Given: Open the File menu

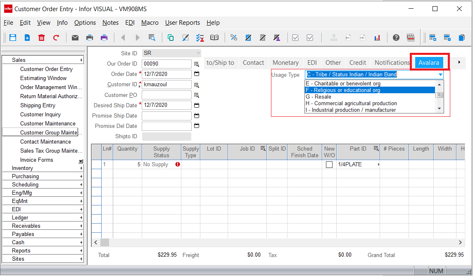Looking at the screenshot, I should [x=8, y=23].
